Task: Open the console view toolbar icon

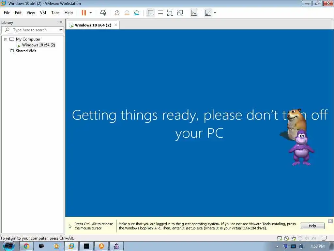Action: (x=194, y=13)
